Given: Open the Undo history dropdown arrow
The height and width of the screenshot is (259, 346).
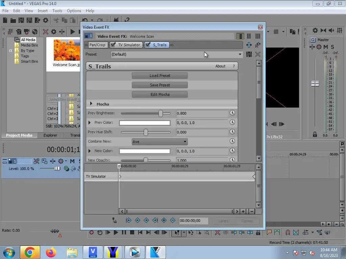Looking at the screenshot, I should click(92, 20).
